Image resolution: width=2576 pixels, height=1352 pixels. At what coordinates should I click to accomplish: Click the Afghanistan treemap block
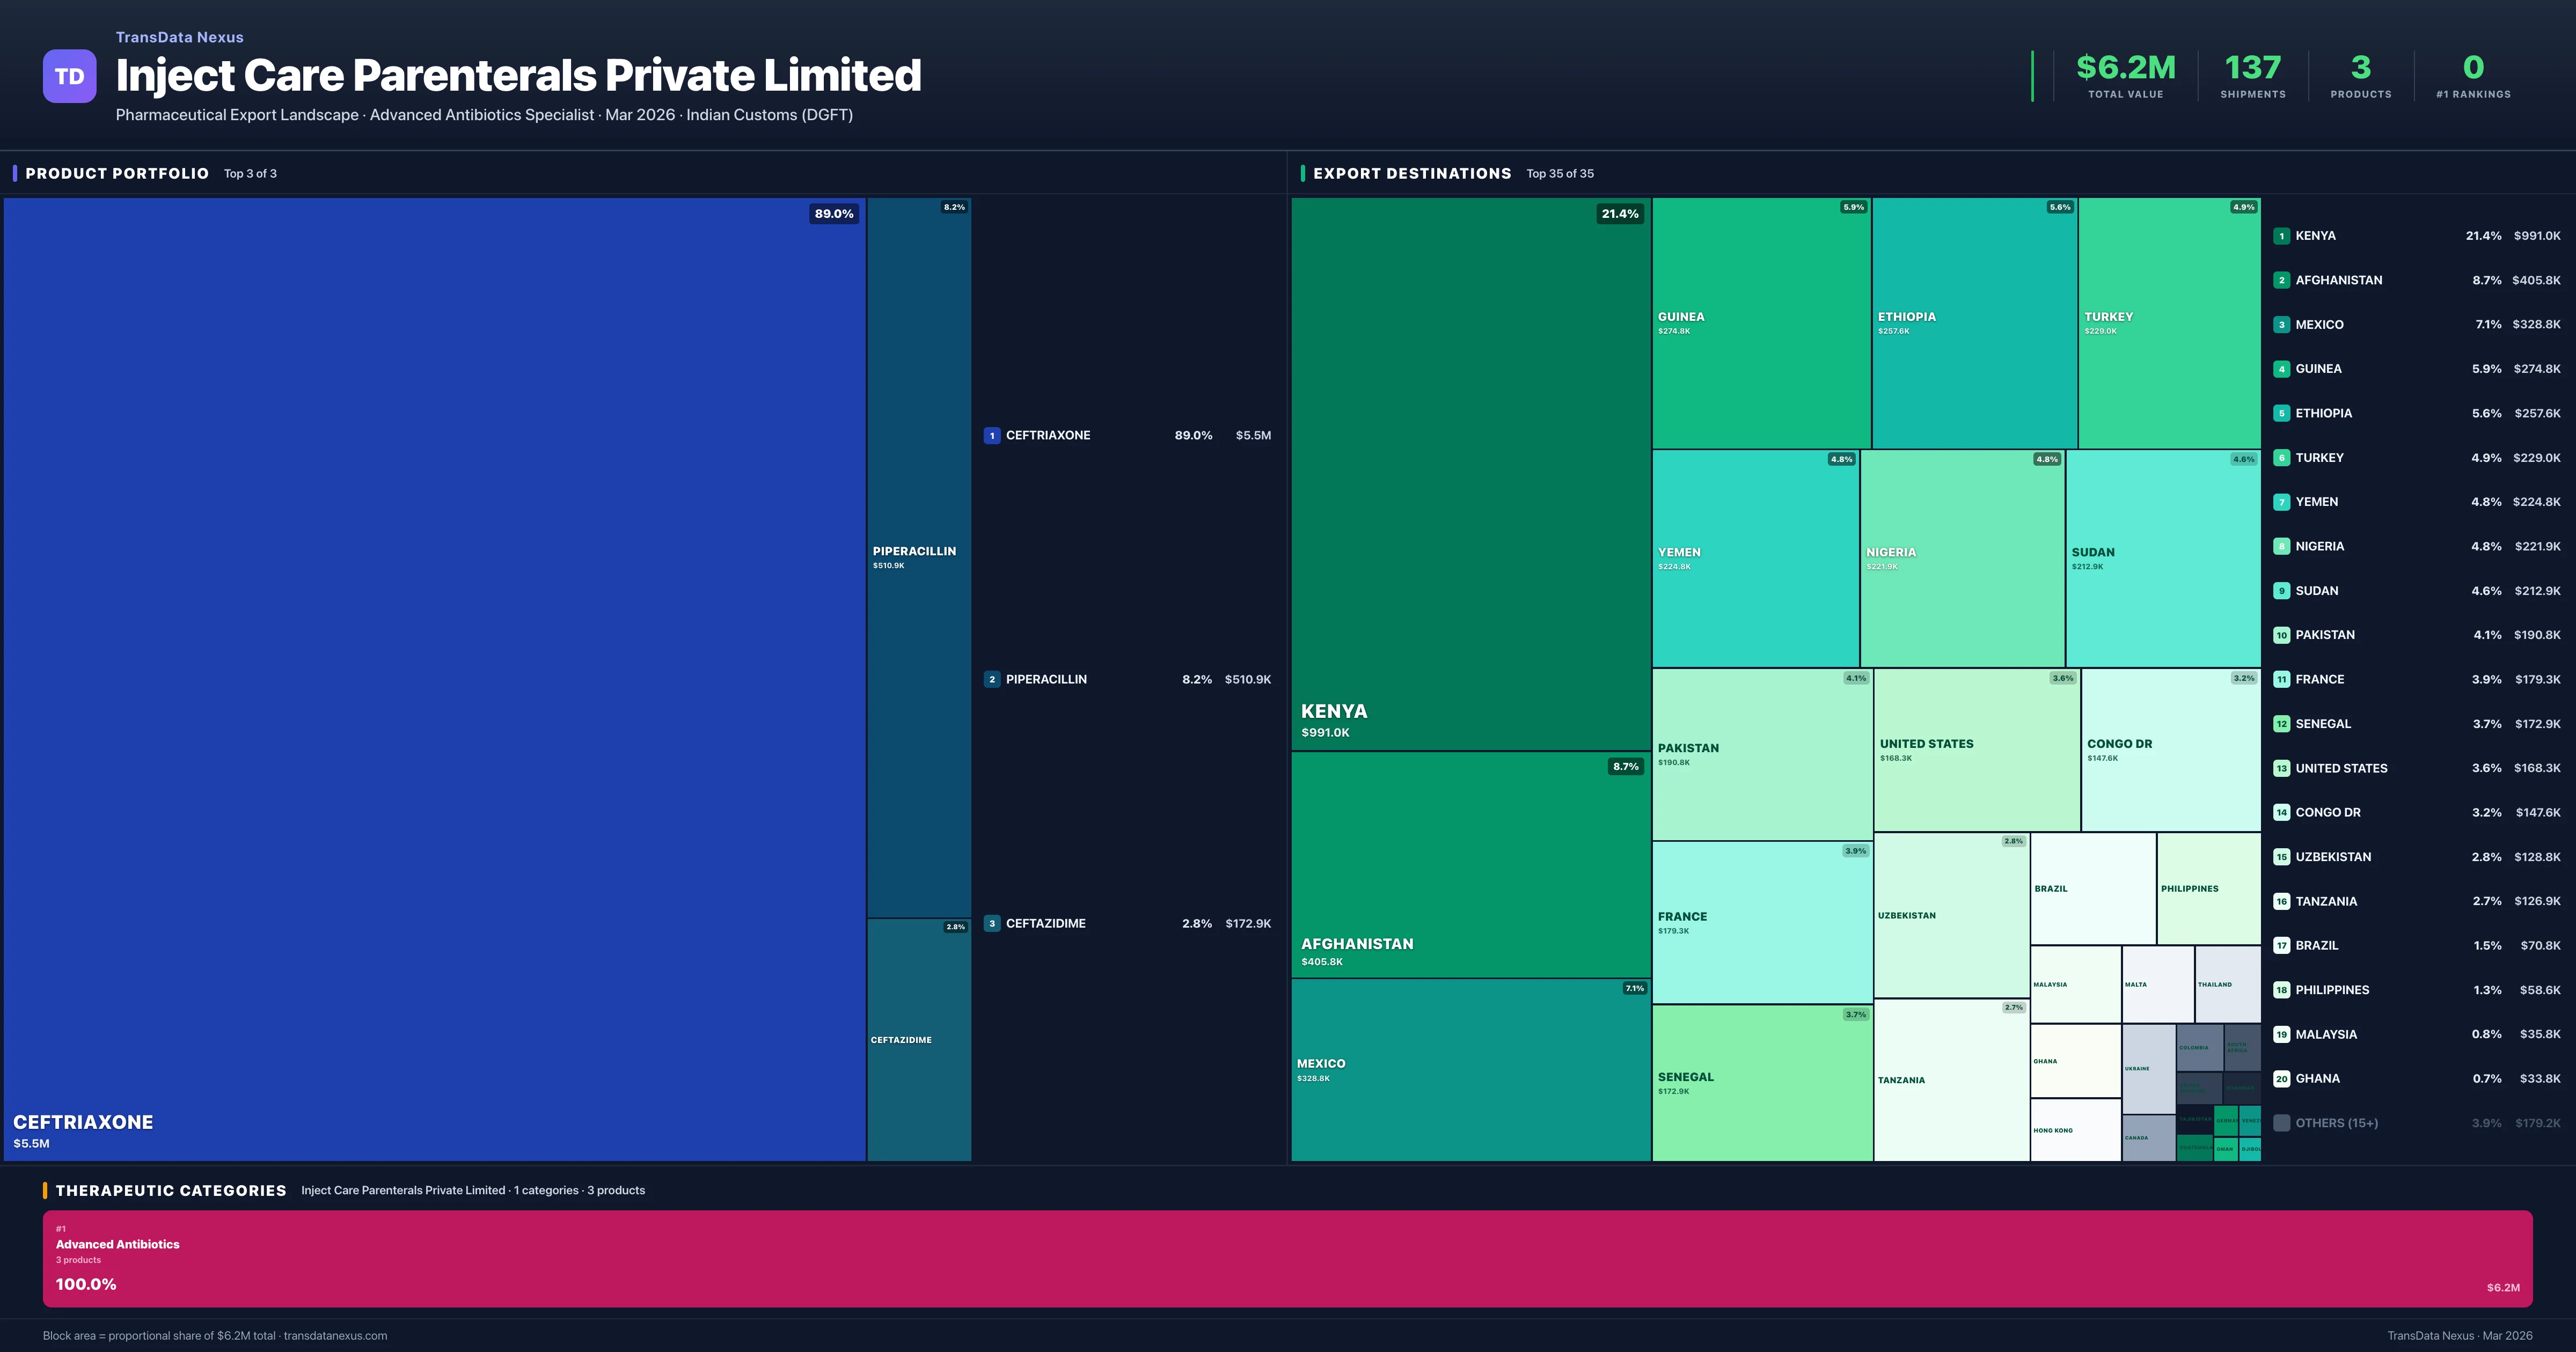tap(1470, 864)
